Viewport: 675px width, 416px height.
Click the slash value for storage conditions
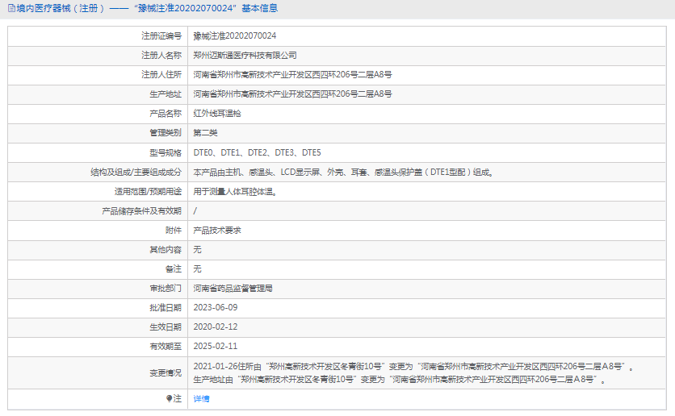tap(195, 210)
